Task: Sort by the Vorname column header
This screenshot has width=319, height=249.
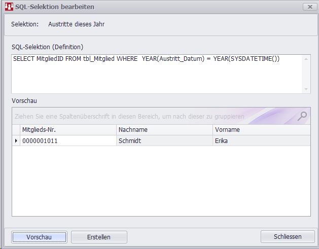Action: pos(261,130)
